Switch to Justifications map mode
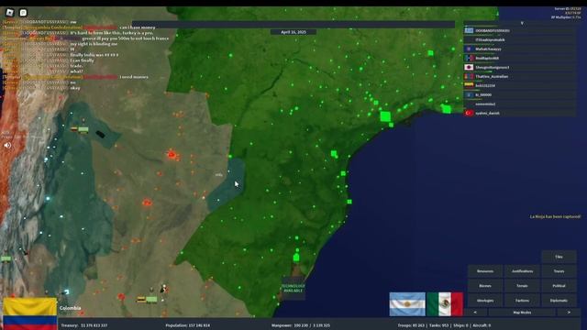The height and width of the screenshot is (330, 587). 522,271
